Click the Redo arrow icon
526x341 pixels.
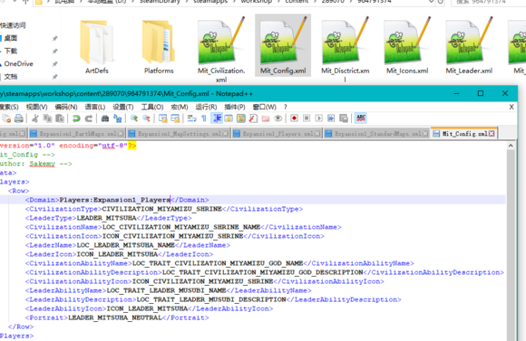tap(89, 118)
